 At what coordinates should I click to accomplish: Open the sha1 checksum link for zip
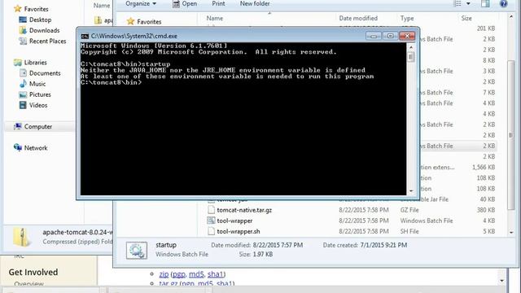215,274
